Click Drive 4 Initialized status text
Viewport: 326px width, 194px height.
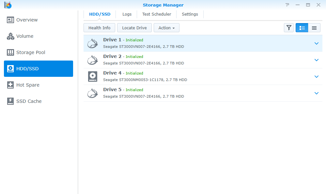[x=134, y=73]
